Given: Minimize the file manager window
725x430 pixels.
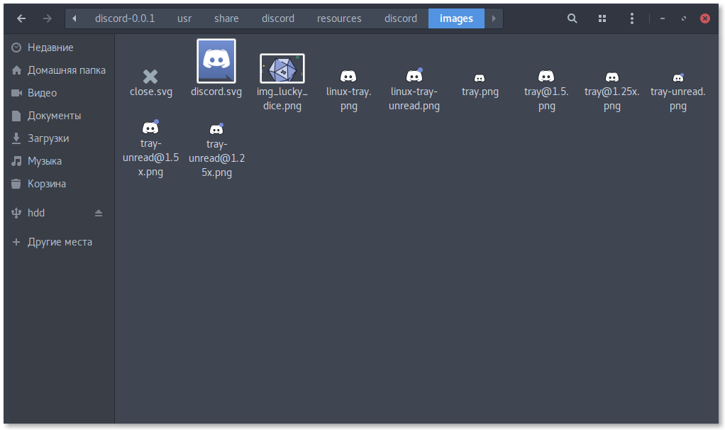Looking at the screenshot, I should point(662,18).
